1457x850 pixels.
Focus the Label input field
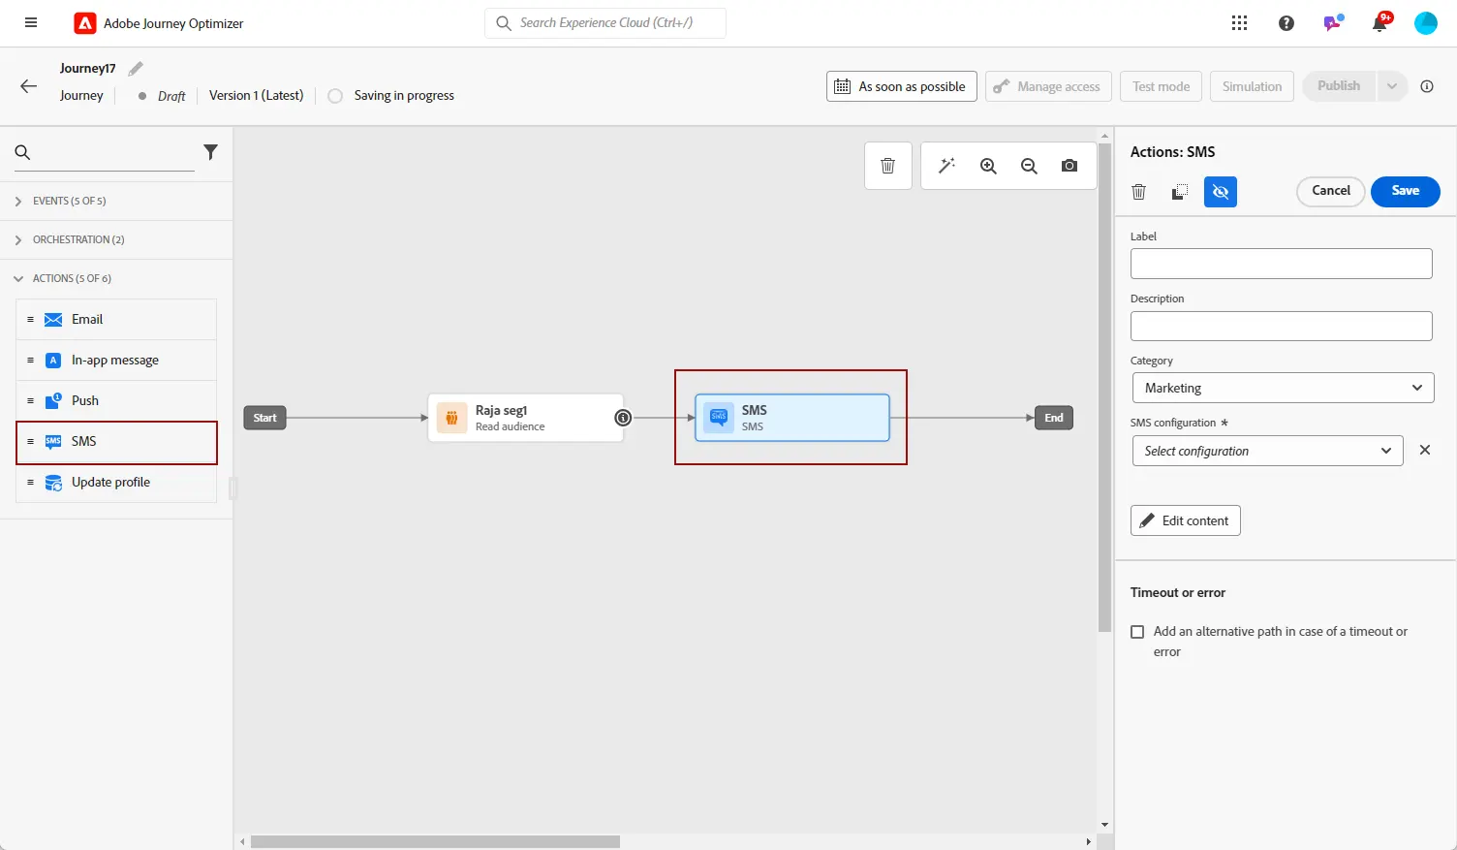pos(1281,264)
